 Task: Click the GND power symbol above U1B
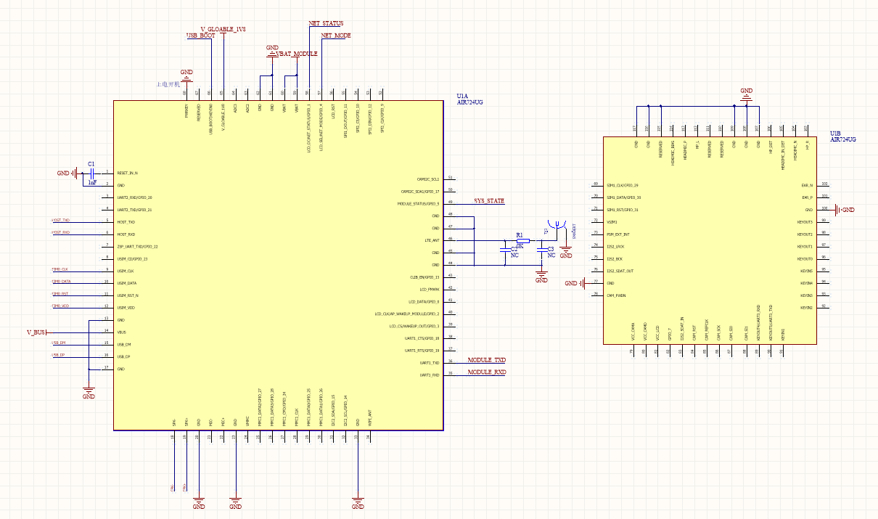point(746,94)
